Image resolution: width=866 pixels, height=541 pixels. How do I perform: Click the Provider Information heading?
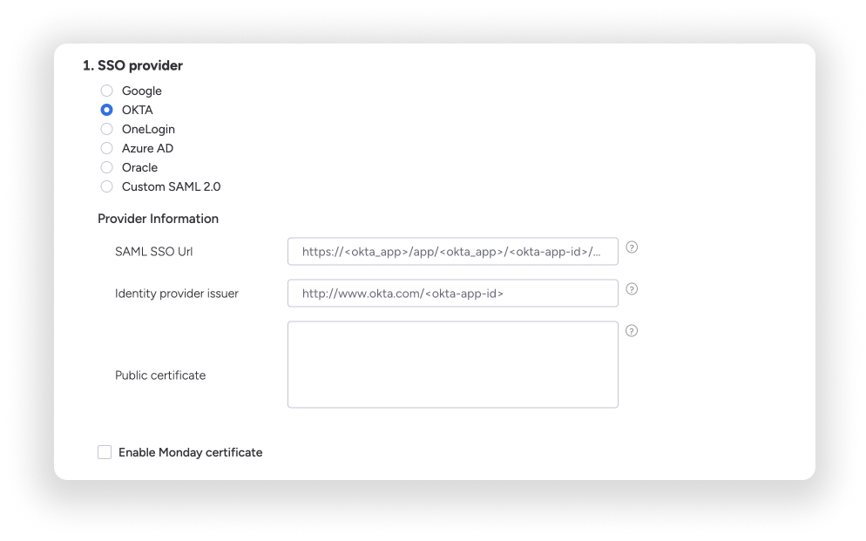(158, 219)
